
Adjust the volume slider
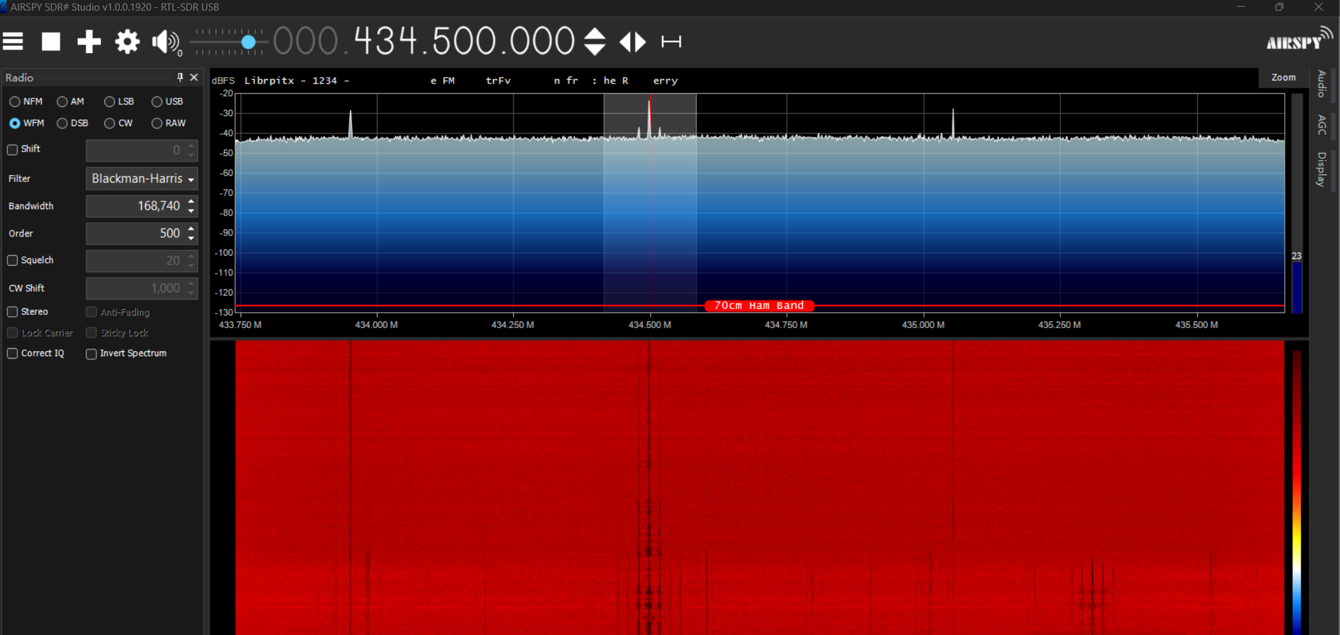(x=249, y=41)
